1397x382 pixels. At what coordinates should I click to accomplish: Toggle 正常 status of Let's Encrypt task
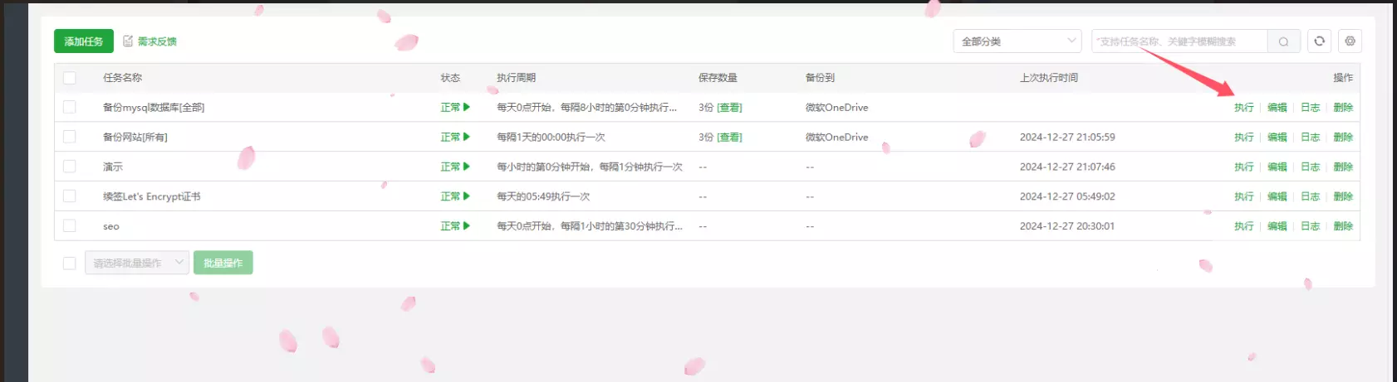[455, 196]
